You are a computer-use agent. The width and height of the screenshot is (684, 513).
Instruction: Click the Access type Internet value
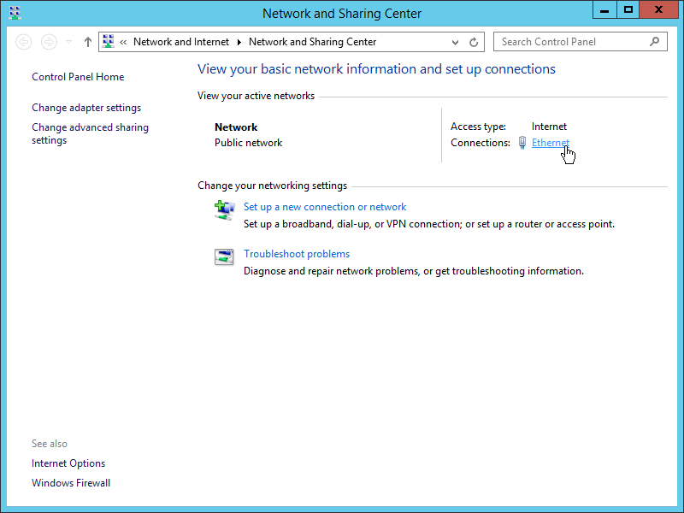click(549, 127)
